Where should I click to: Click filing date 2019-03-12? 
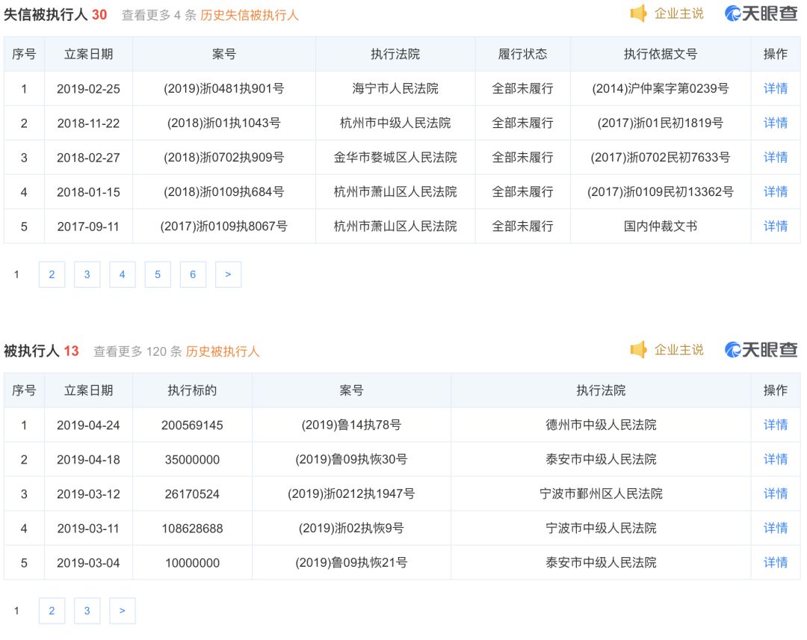point(88,494)
